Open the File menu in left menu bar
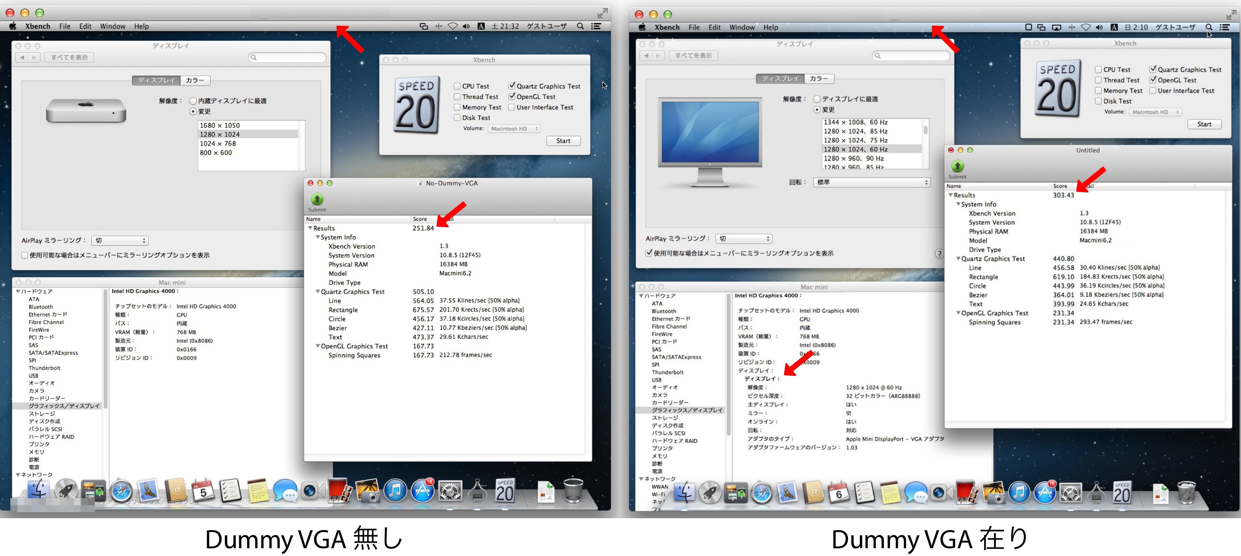The height and width of the screenshot is (556, 1241). 64,27
